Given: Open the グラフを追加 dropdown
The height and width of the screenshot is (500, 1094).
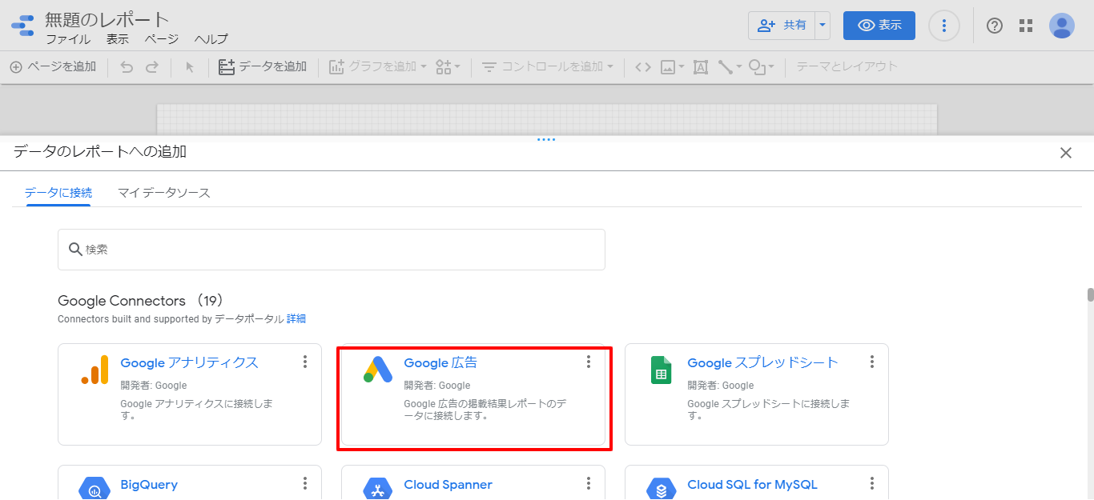Looking at the screenshot, I should (378, 67).
